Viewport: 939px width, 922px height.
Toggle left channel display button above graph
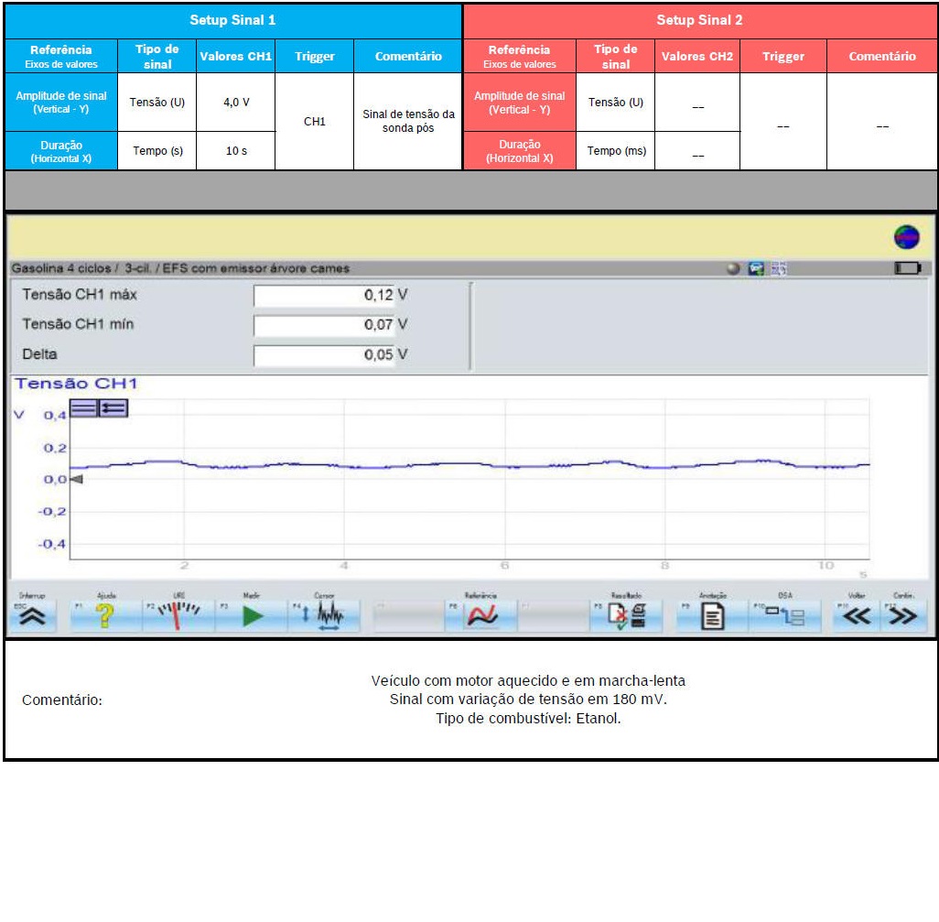coord(84,408)
